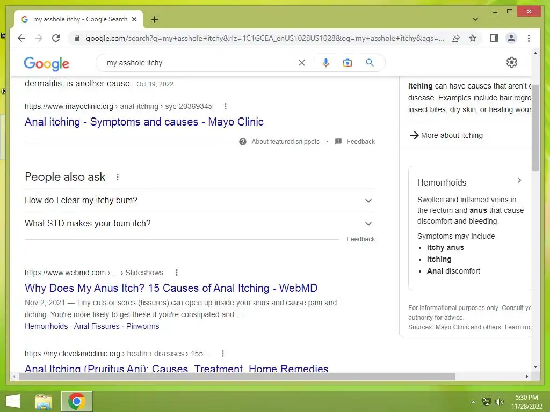The width and height of the screenshot is (550, 412).
Task: Bookmark this page with the star icon
Action: coord(473,38)
